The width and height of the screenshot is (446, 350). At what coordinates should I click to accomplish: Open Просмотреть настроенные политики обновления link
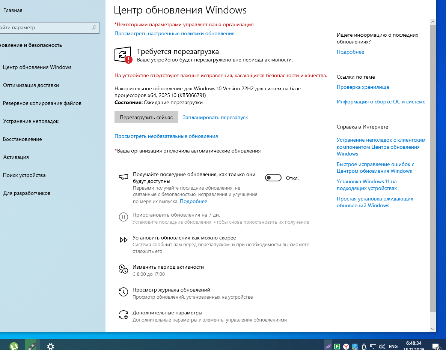pyautogui.click(x=174, y=33)
